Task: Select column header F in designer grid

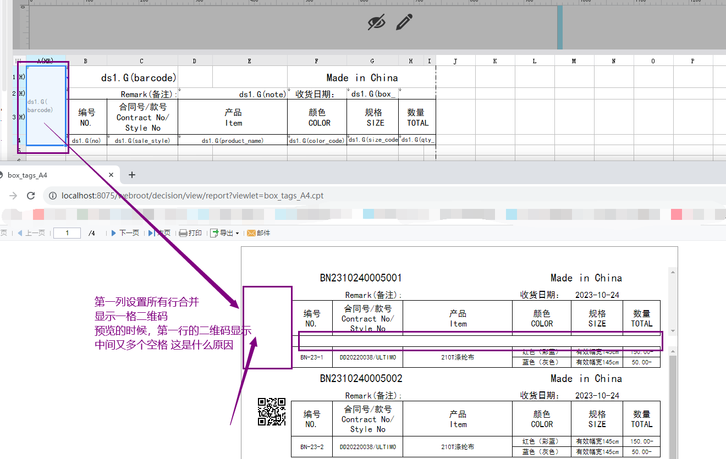Action: point(317,60)
